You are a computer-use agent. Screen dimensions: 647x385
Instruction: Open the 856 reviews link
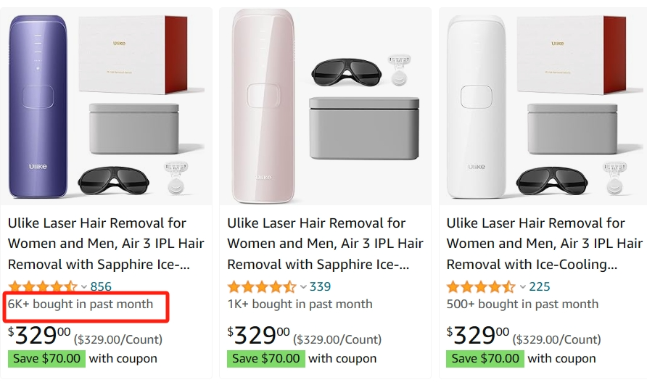101,287
